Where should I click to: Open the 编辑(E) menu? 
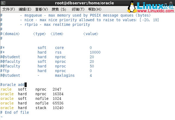click(25, 9)
